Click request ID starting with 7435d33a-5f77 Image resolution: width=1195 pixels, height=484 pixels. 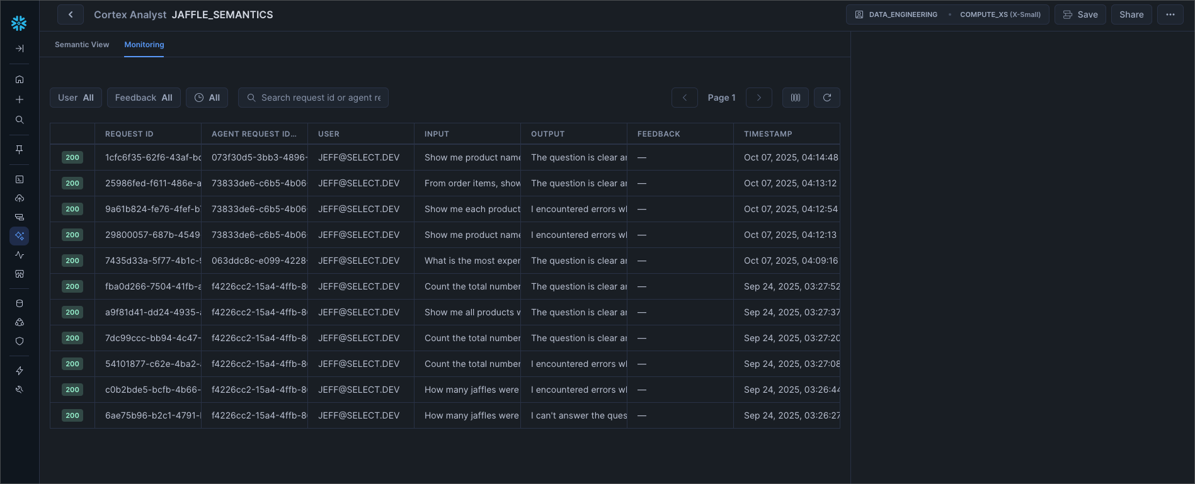(x=153, y=261)
